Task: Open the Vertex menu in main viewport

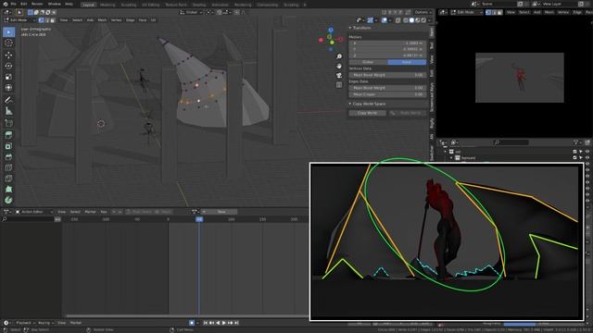Action: tap(116, 20)
